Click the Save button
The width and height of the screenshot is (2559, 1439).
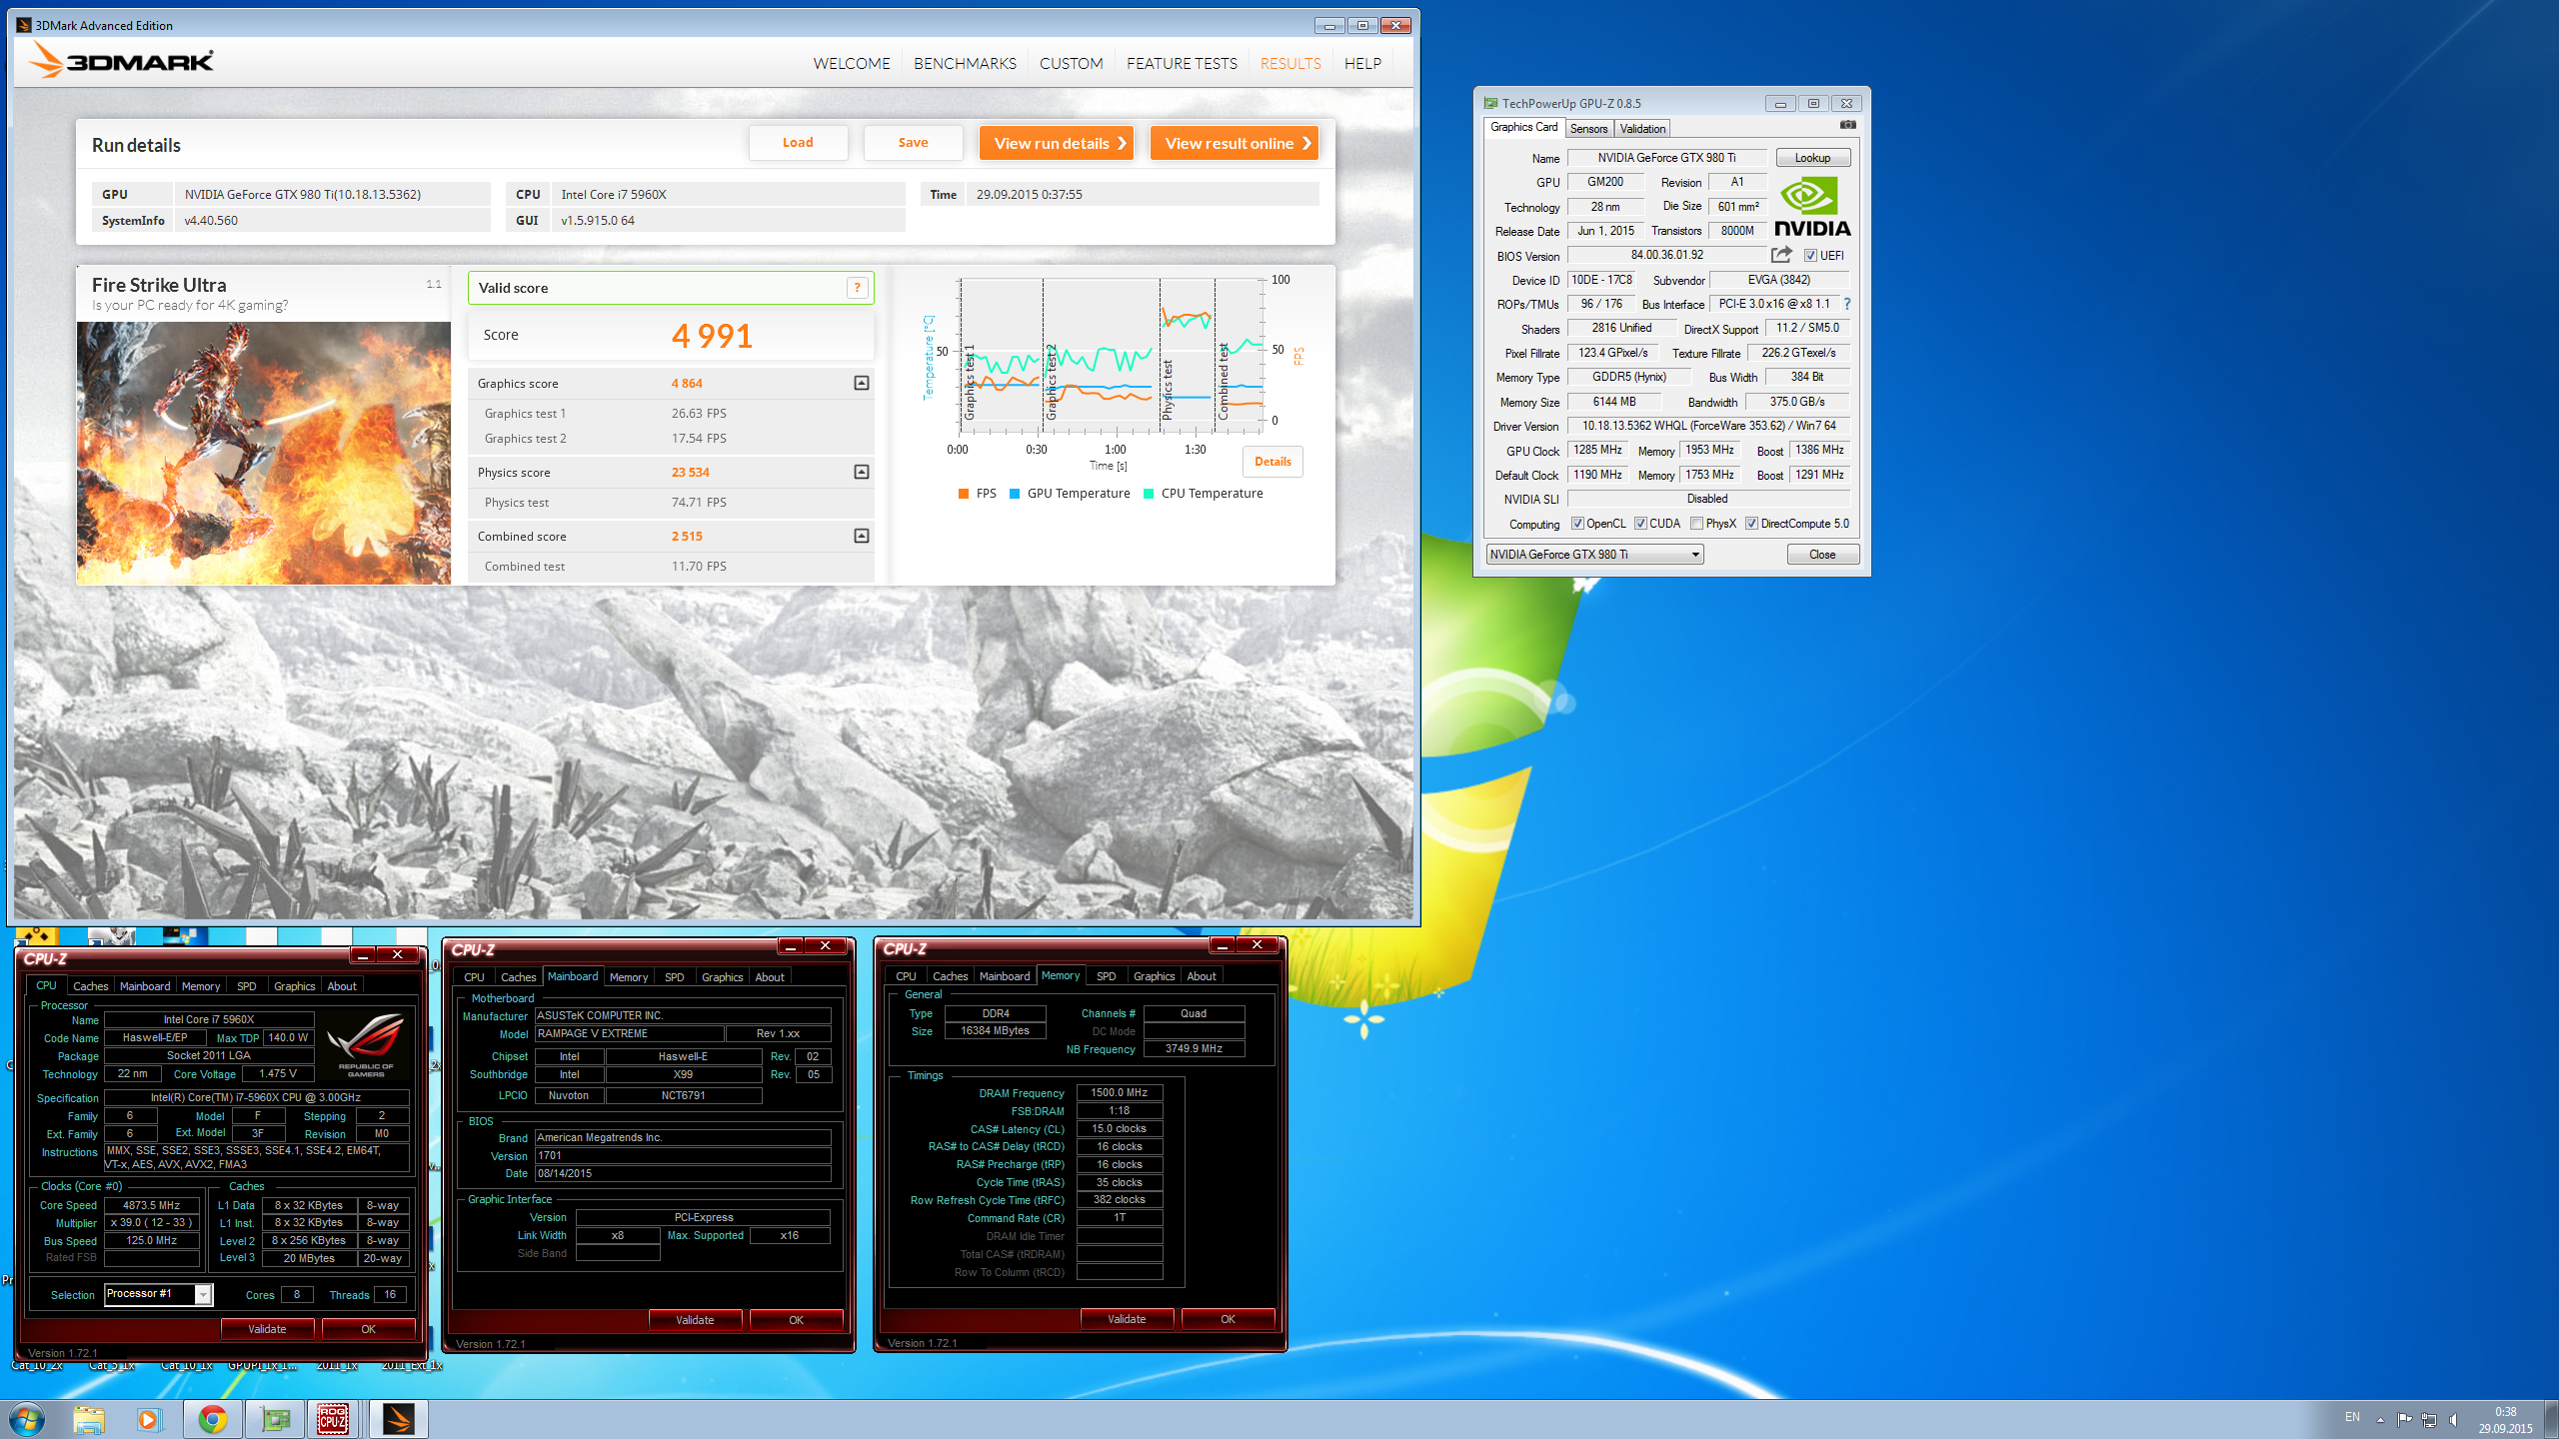pyautogui.click(x=913, y=143)
